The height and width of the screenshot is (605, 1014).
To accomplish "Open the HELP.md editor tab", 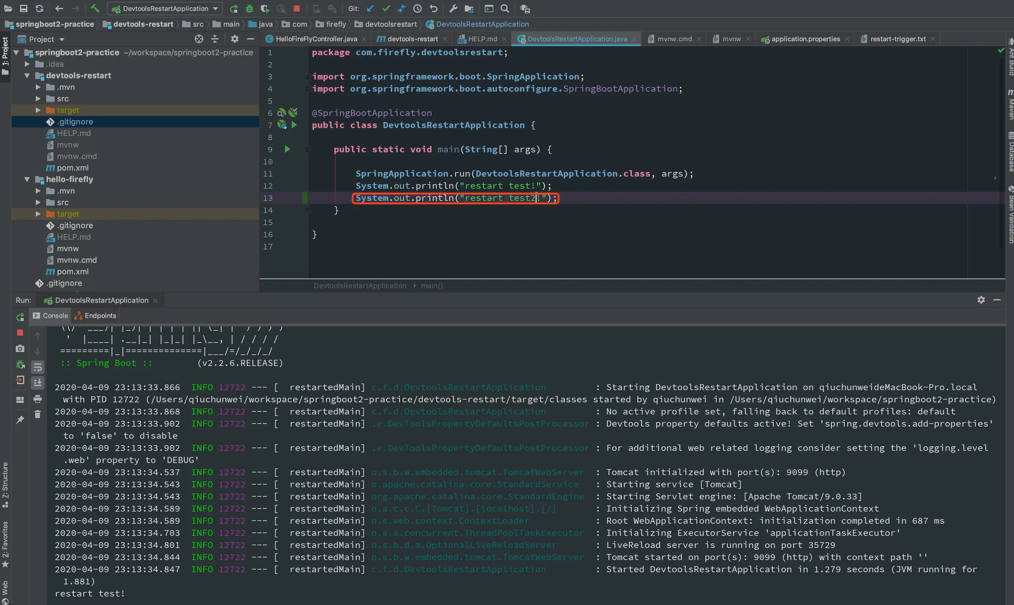I will coord(482,39).
